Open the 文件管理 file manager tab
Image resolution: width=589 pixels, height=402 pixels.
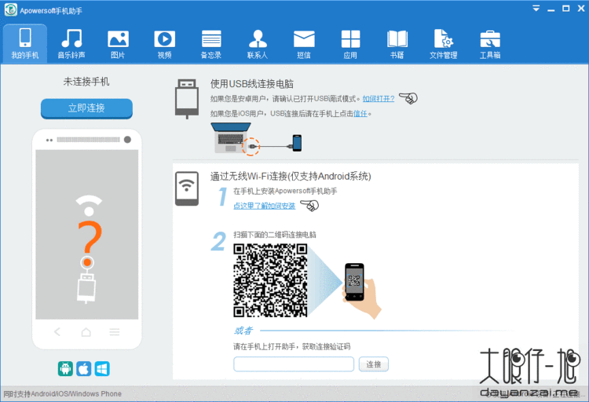tap(444, 43)
